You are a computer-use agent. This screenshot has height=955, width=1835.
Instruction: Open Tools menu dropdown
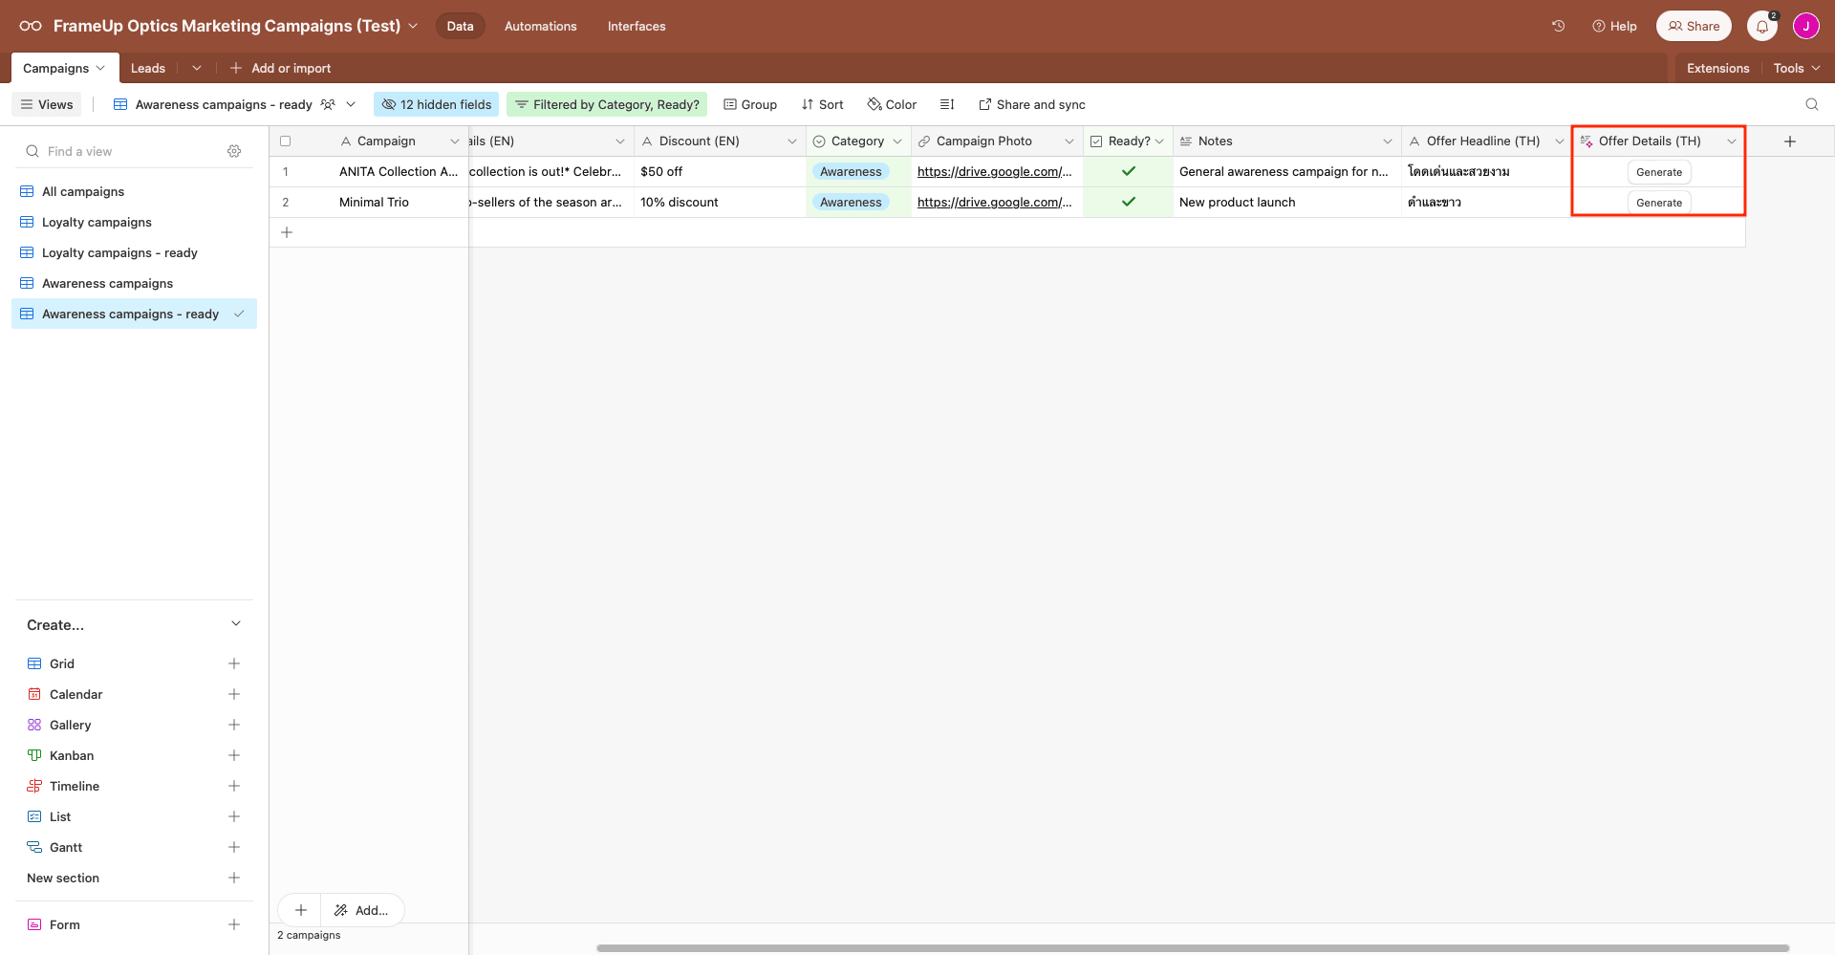coord(1797,68)
